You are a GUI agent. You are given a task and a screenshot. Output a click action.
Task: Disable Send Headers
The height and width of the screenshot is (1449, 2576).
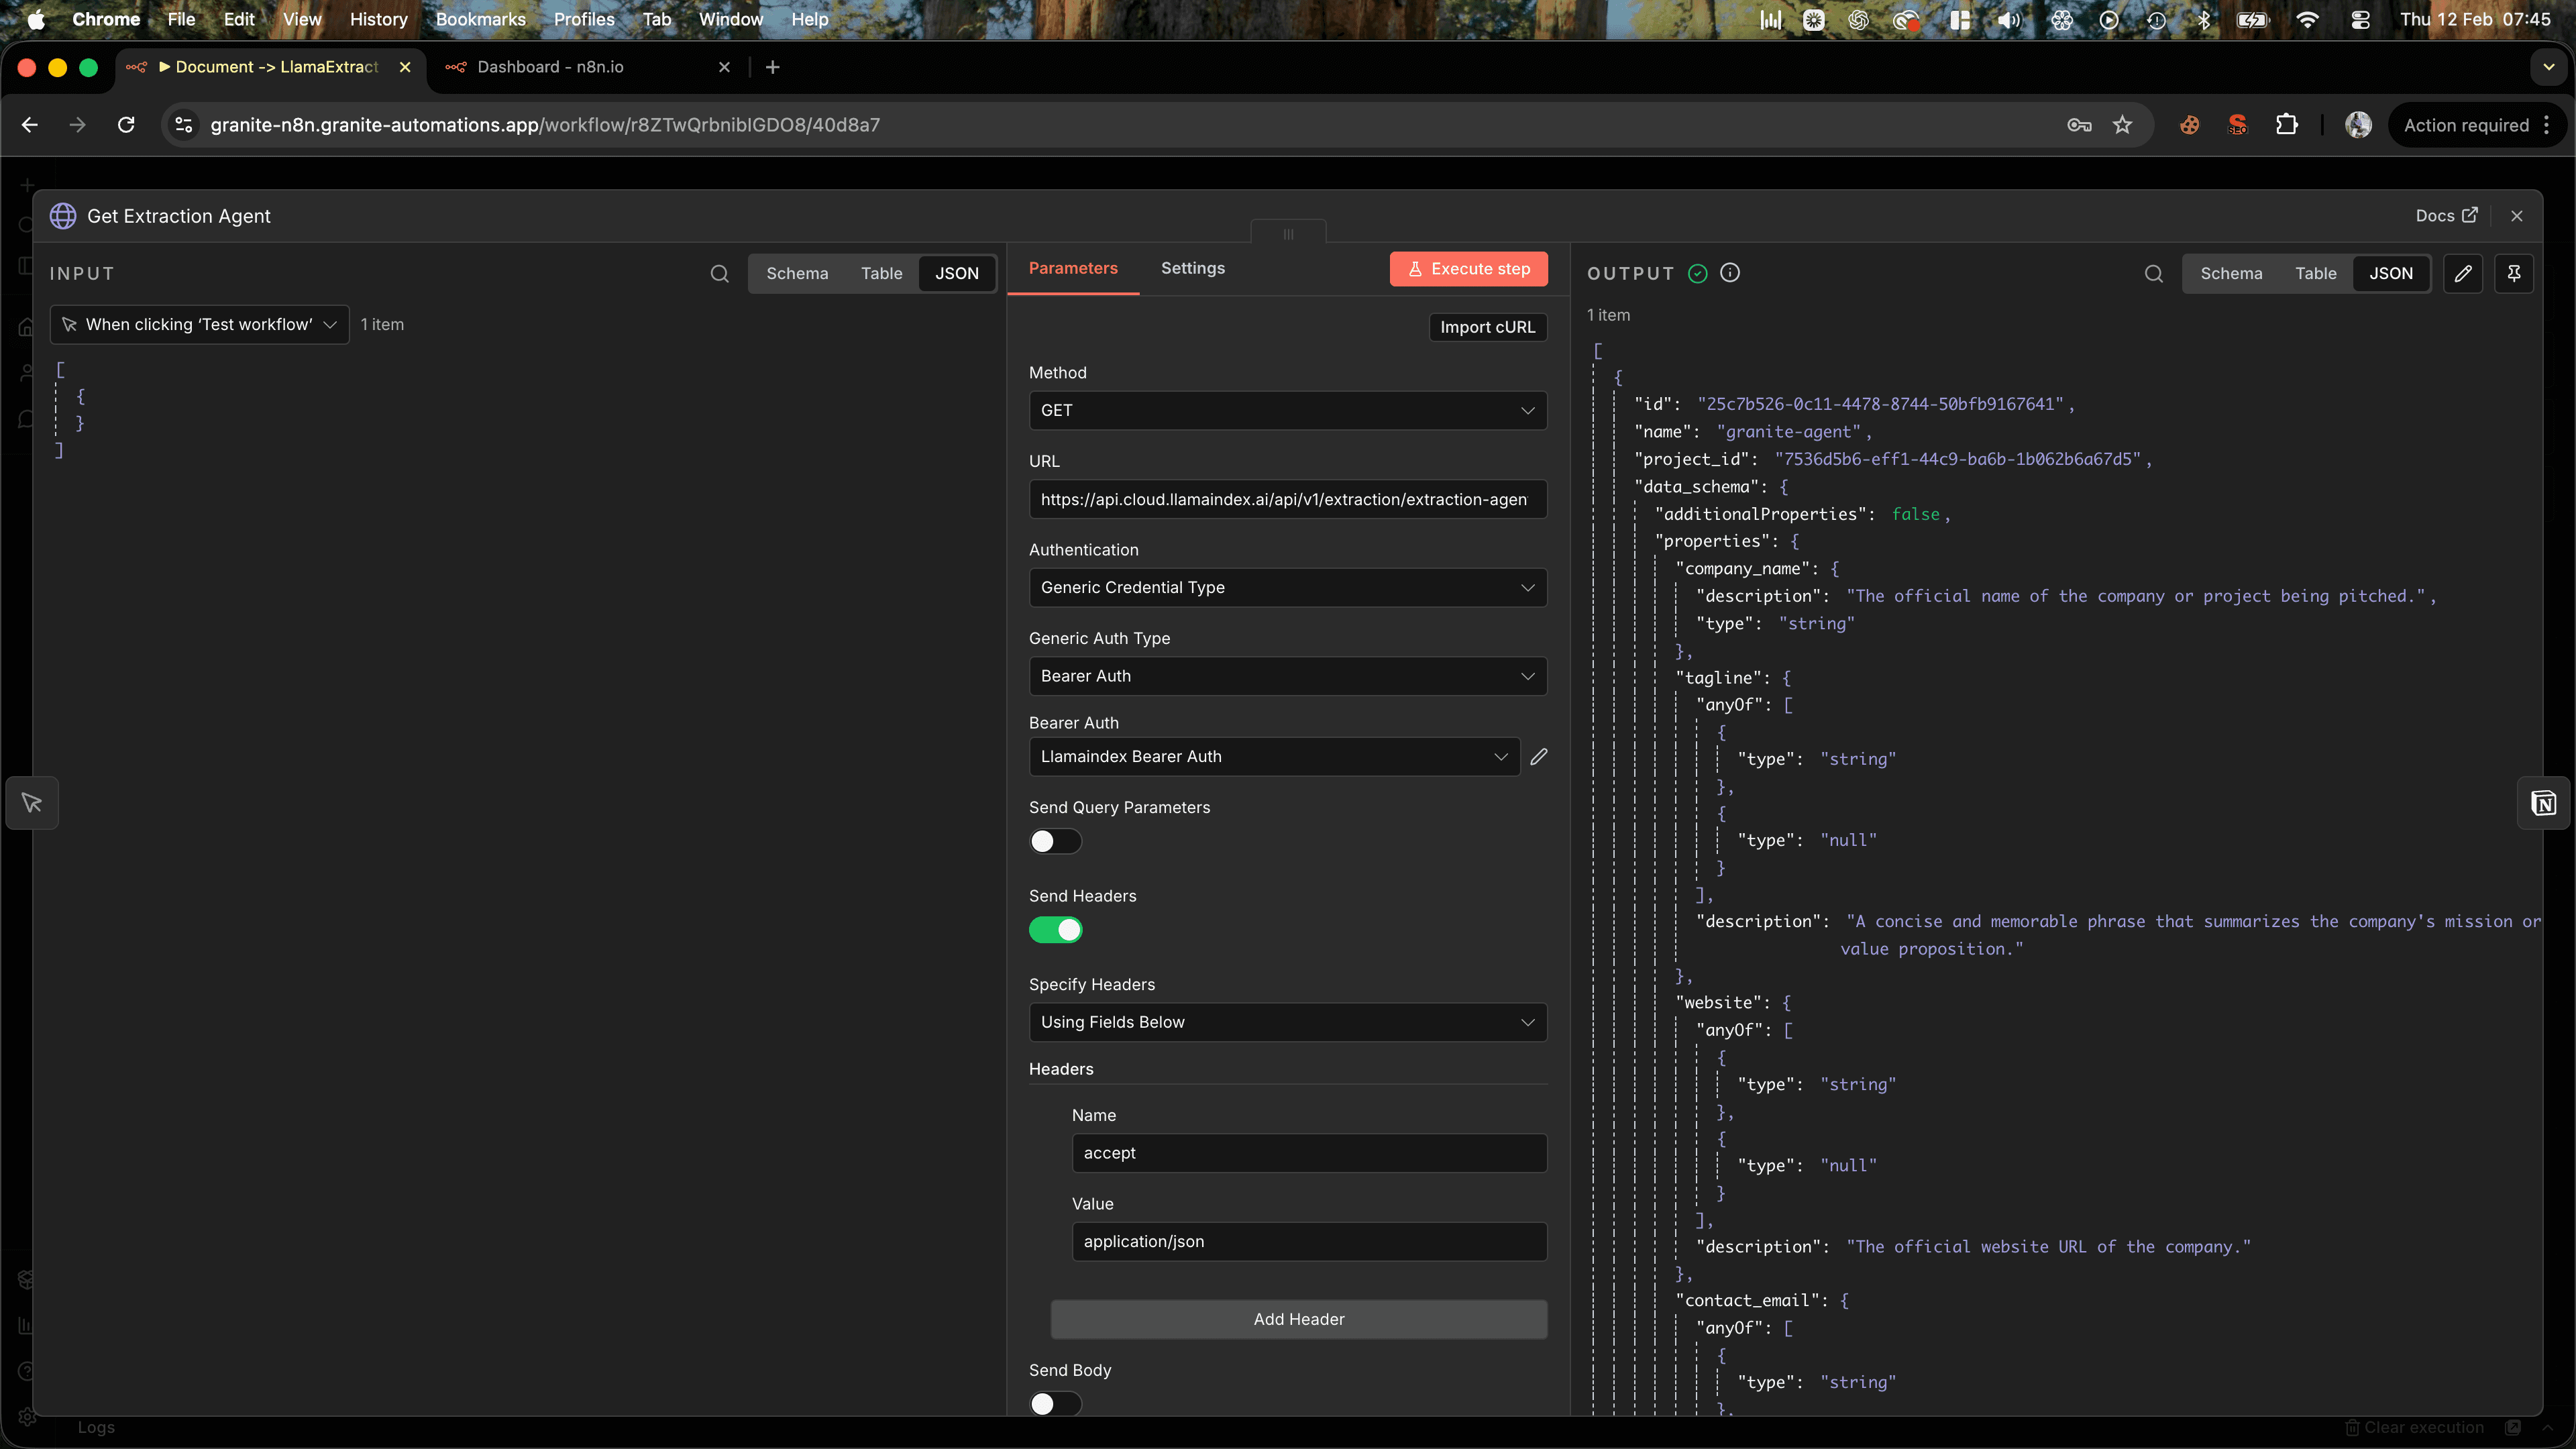pyautogui.click(x=1055, y=930)
